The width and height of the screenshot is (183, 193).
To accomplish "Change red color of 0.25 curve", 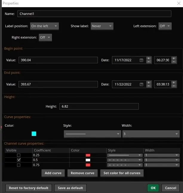I will pyautogui.click(x=88, y=155).
